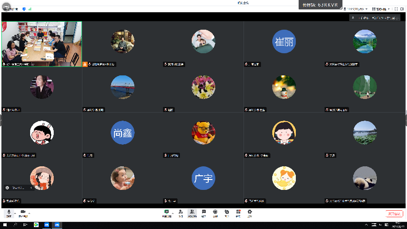Viewport: 407px width, 229px height.
Task: Click the record meeting icon
Action: point(215,213)
